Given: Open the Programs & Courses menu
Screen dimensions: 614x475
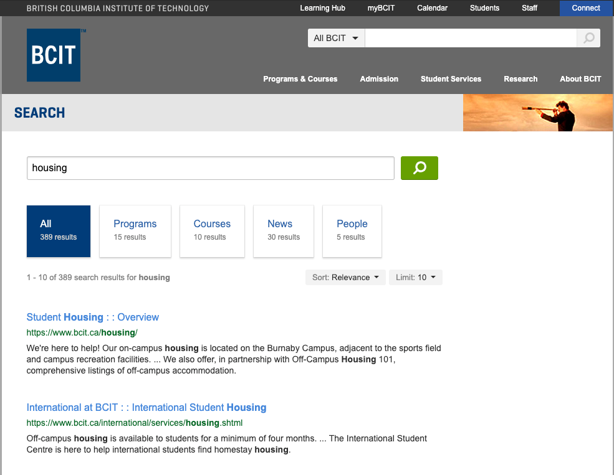Looking at the screenshot, I should [300, 78].
